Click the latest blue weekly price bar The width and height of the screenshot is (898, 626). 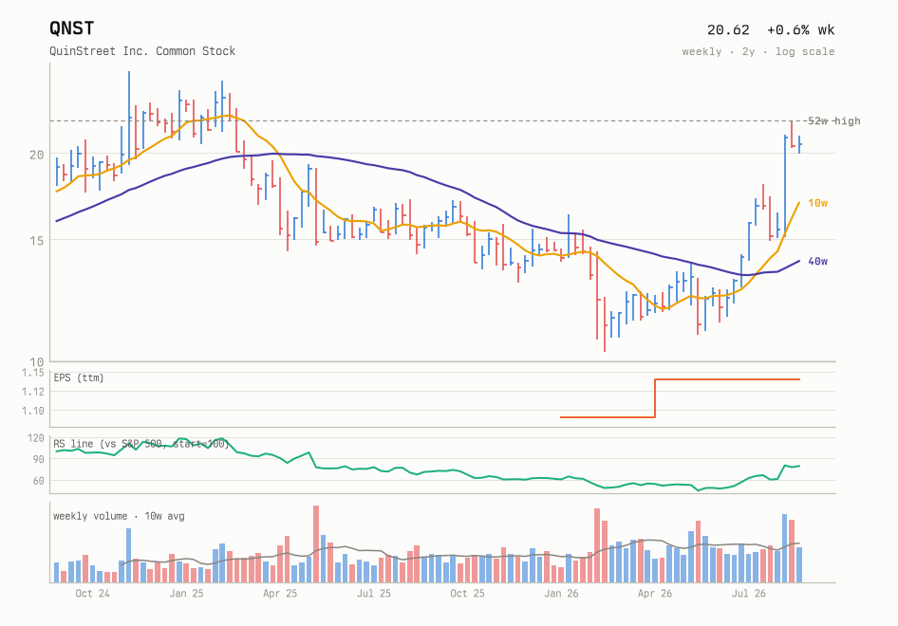point(799,144)
